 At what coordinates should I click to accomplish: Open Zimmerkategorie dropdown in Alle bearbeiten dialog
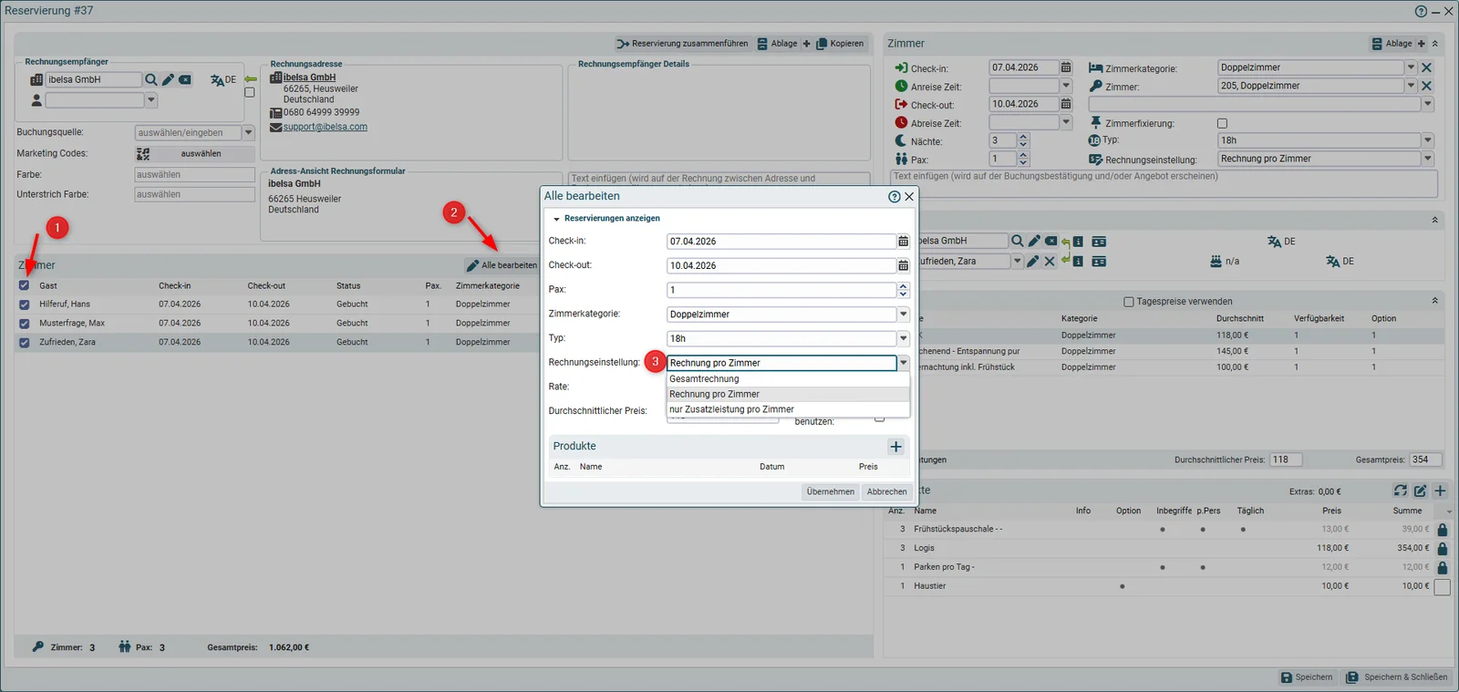click(903, 315)
